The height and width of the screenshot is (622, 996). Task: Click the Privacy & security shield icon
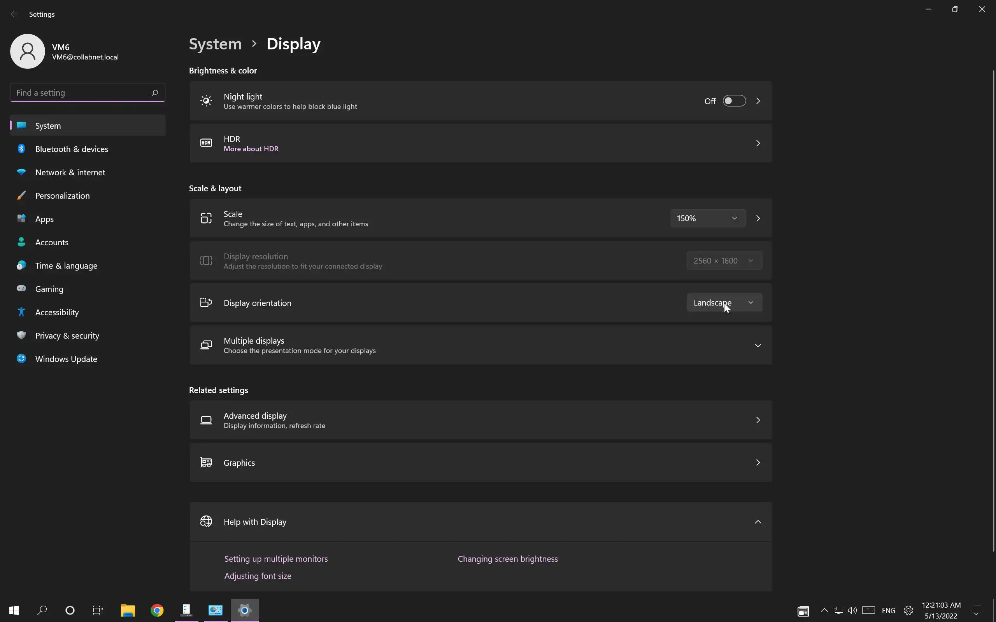point(21,335)
